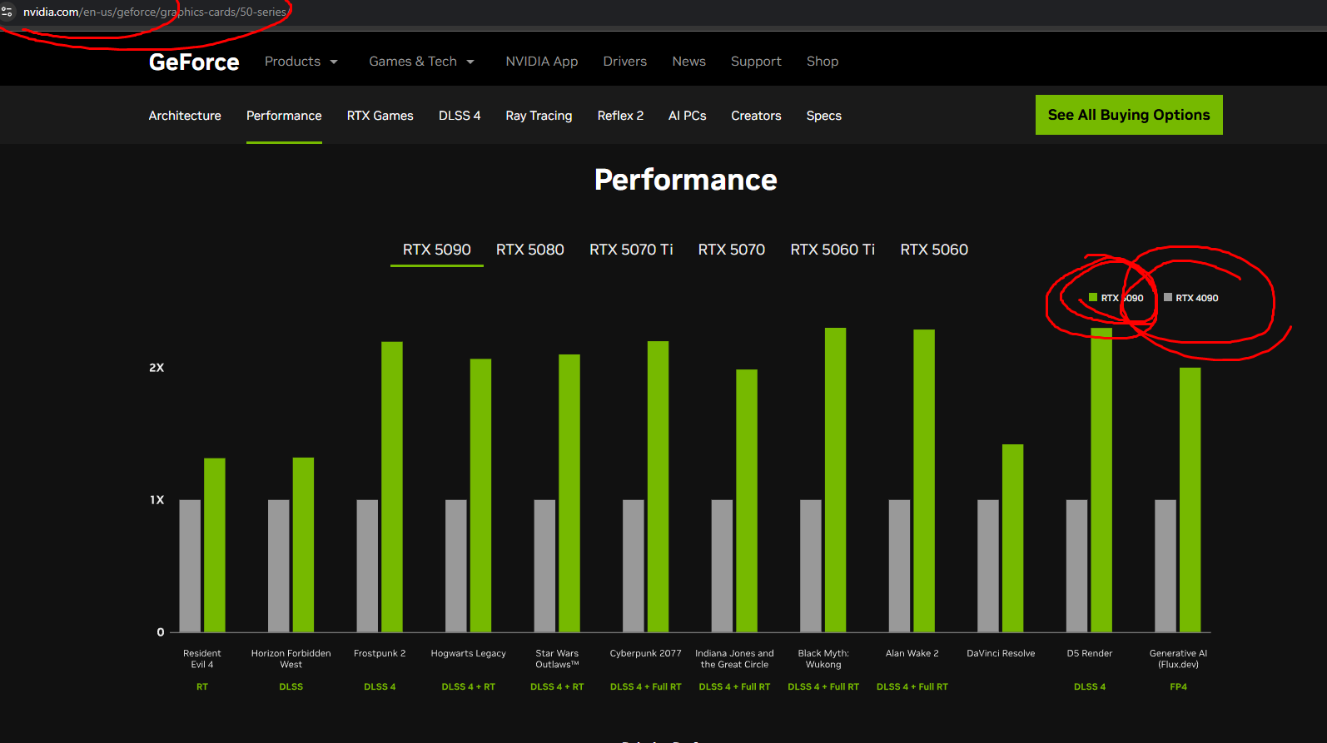Click the Performance heading text
This screenshot has height=743, width=1327.
pyautogui.click(x=686, y=180)
